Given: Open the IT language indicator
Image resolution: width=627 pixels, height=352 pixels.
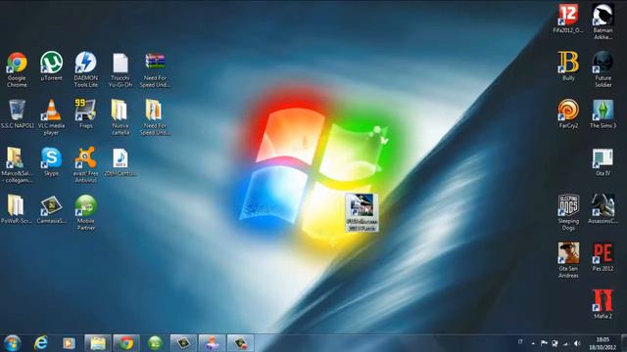Looking at the screenshot, I should coord(520,342).
